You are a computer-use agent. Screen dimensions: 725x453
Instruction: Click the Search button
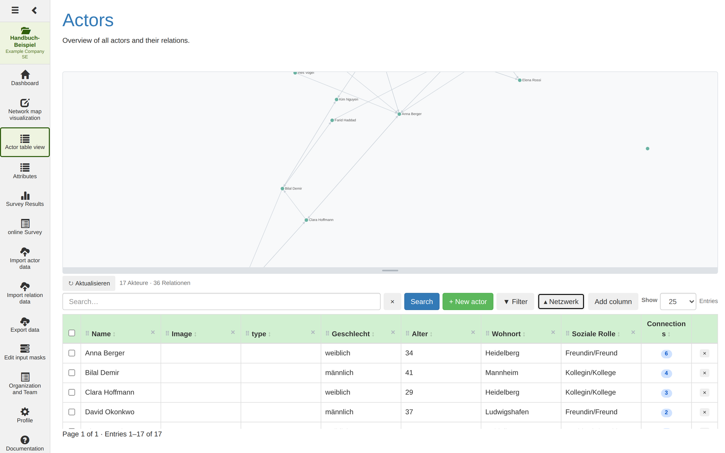tap(421, 302)
